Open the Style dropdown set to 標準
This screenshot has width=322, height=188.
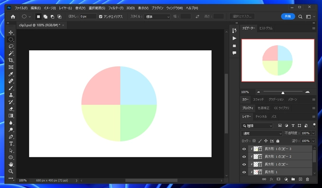(x=157, y=17)
